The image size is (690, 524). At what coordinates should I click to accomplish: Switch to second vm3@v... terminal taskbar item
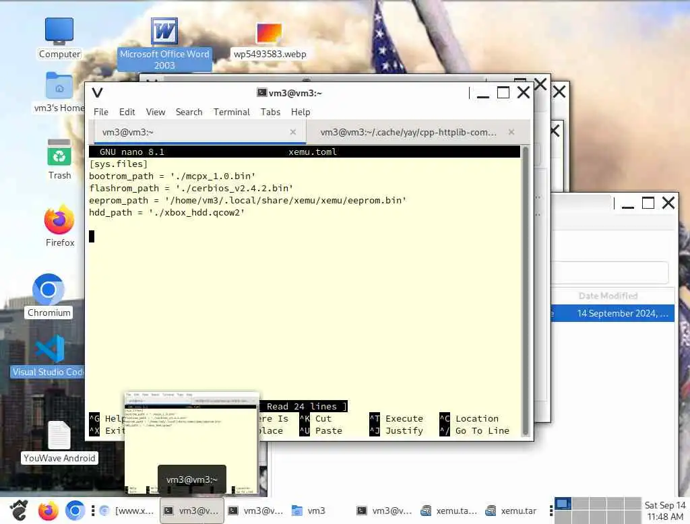coord(257,511)
